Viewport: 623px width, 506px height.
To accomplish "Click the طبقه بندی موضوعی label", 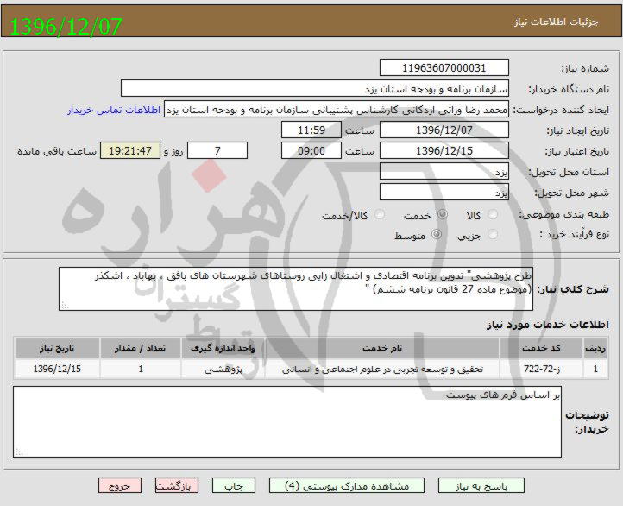I will (564, 215).
